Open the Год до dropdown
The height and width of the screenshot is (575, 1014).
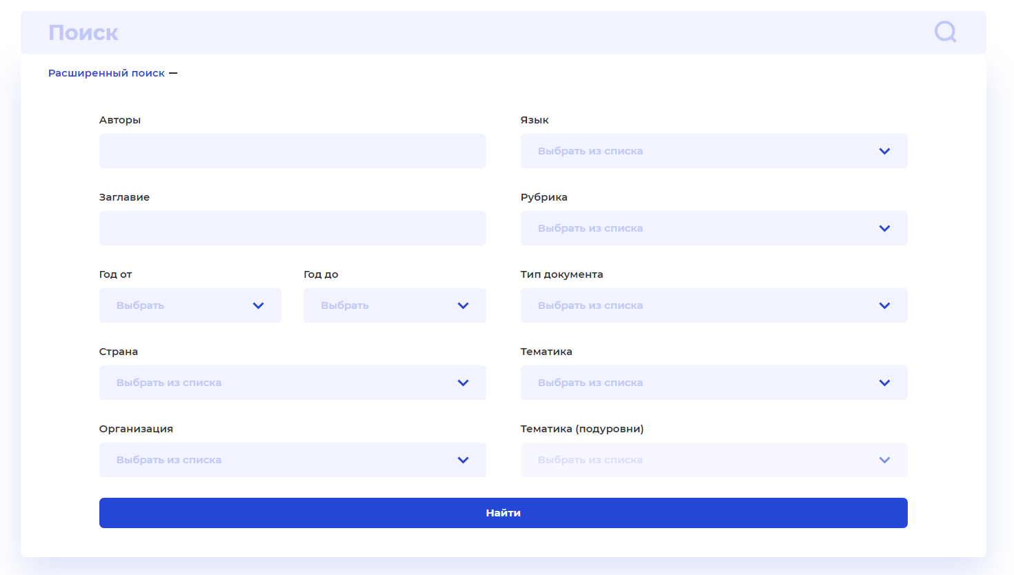394,305
